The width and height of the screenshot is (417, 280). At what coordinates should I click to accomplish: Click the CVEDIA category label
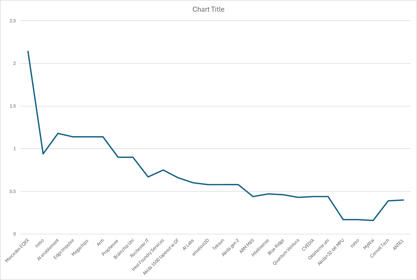click(x=308, y=245)
